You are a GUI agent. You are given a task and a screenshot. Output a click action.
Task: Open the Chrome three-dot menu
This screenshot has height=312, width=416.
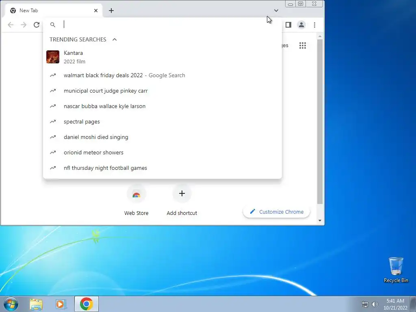315,25
